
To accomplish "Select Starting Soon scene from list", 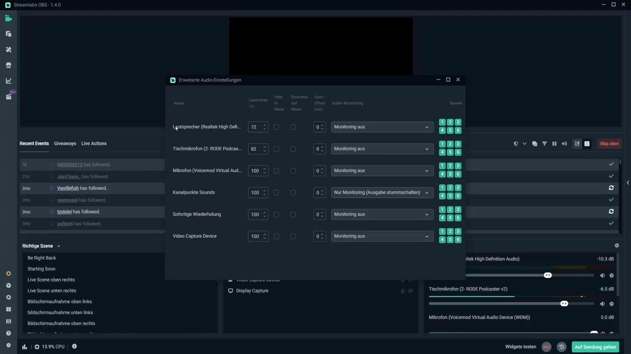I will point(41,268).
